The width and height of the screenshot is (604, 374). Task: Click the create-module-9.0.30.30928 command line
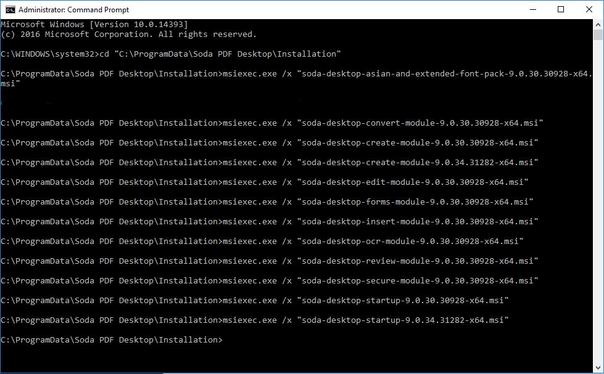pos(269,142)
